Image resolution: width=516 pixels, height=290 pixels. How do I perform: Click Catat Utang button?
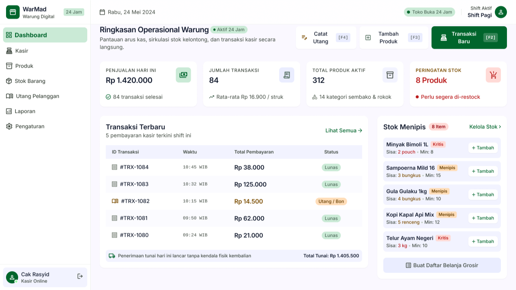[326, 37]
